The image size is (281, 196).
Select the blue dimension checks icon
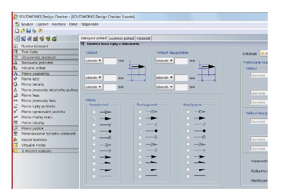[x=29, y=39]
